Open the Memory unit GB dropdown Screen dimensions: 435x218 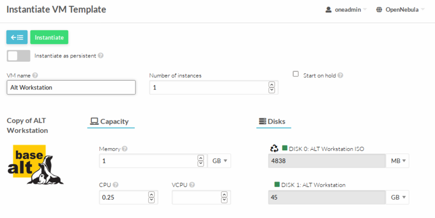(219, 161)
